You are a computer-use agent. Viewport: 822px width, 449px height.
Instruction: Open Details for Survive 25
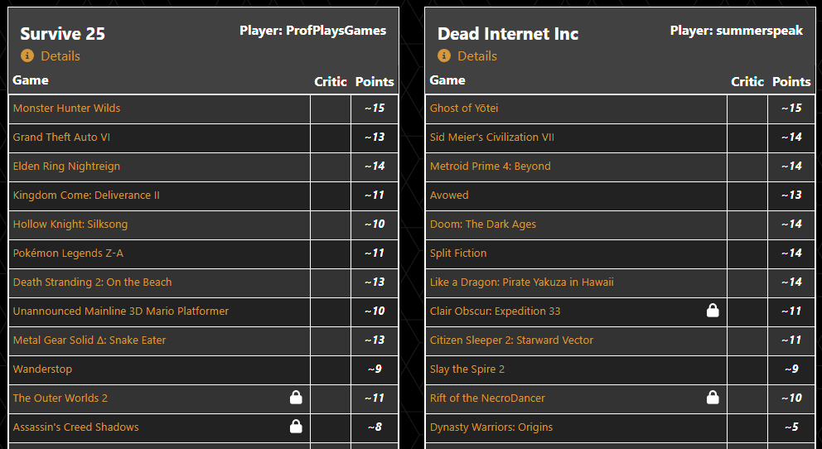pyautogui.click(x=60, y=56)
